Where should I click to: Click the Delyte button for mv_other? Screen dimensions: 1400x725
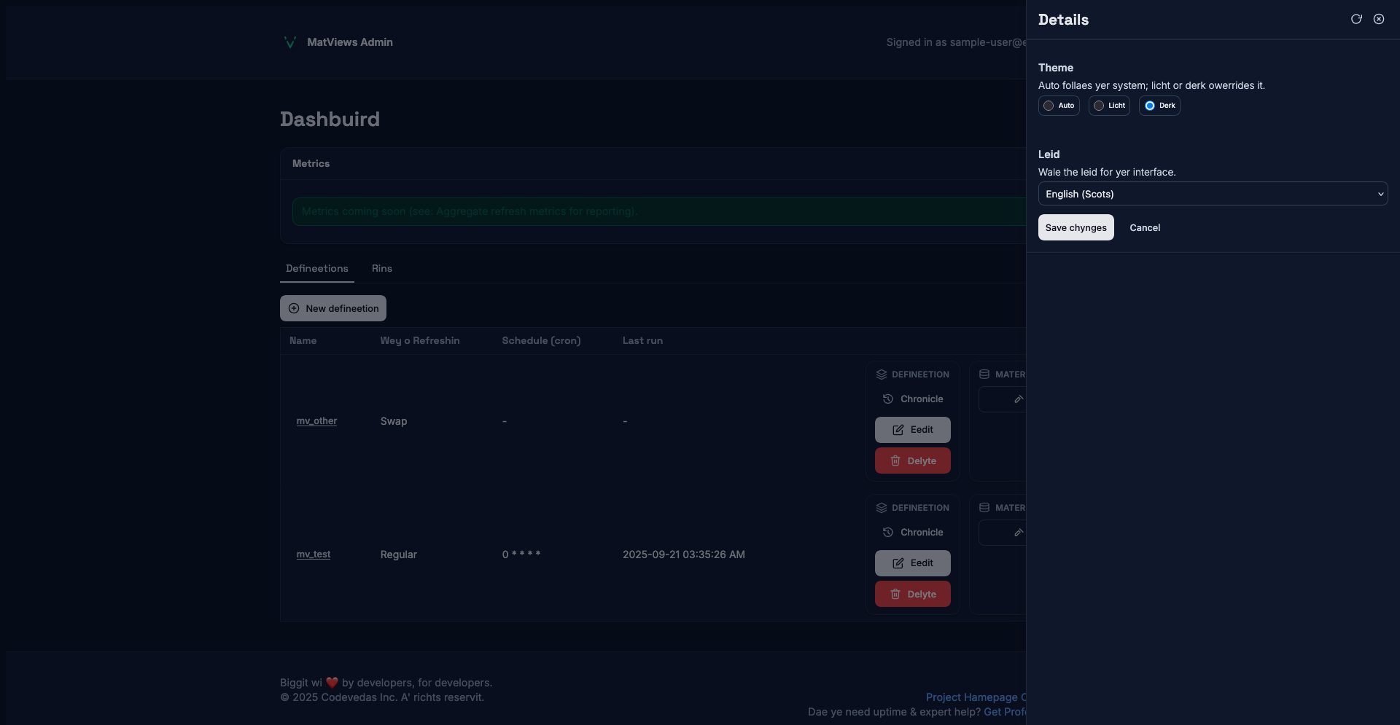point(912,461)
